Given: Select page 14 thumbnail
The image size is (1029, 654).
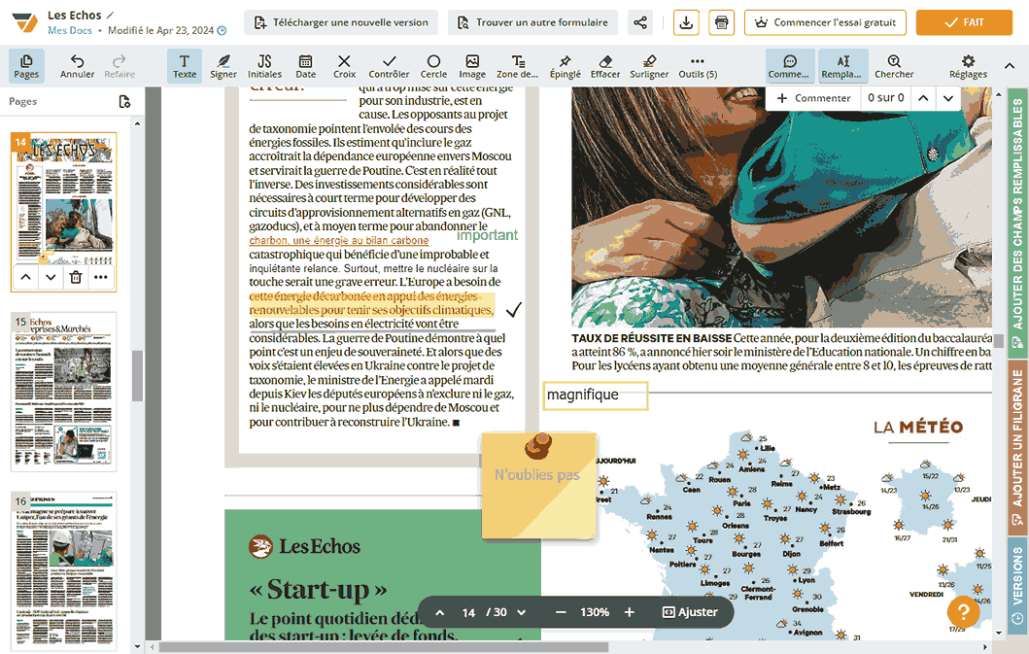Looking at the screenshot, I should (x=64, y=198).
